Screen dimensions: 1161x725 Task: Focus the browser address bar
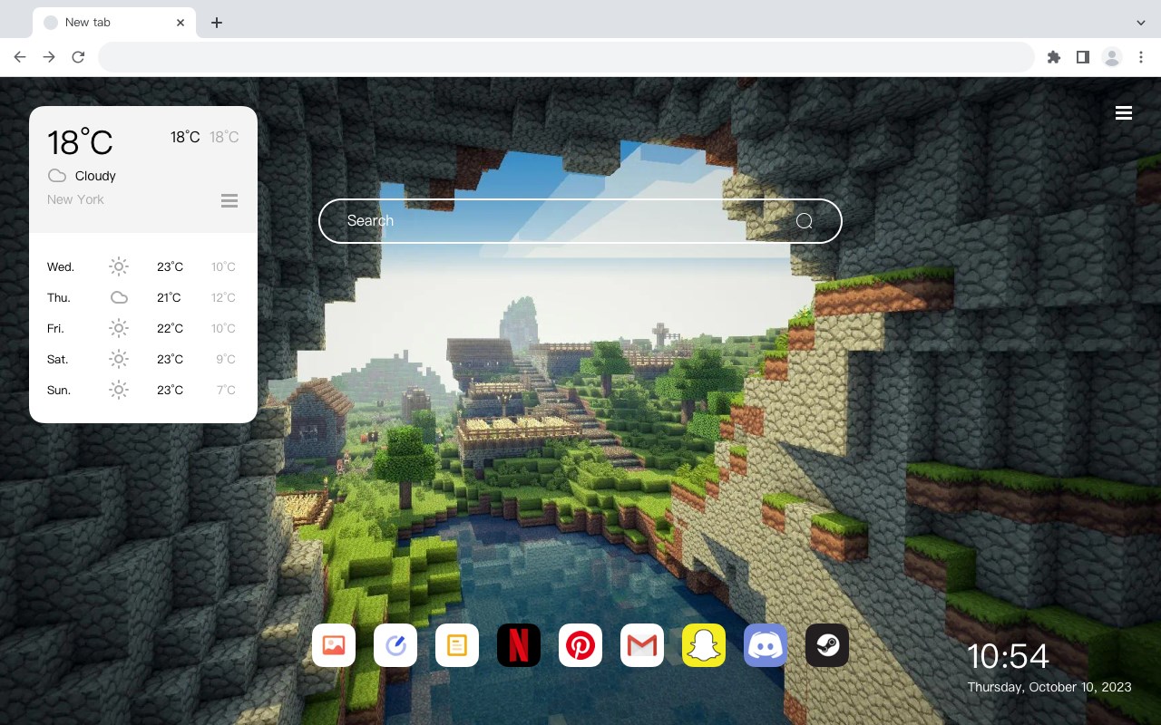tap(566, 57)
